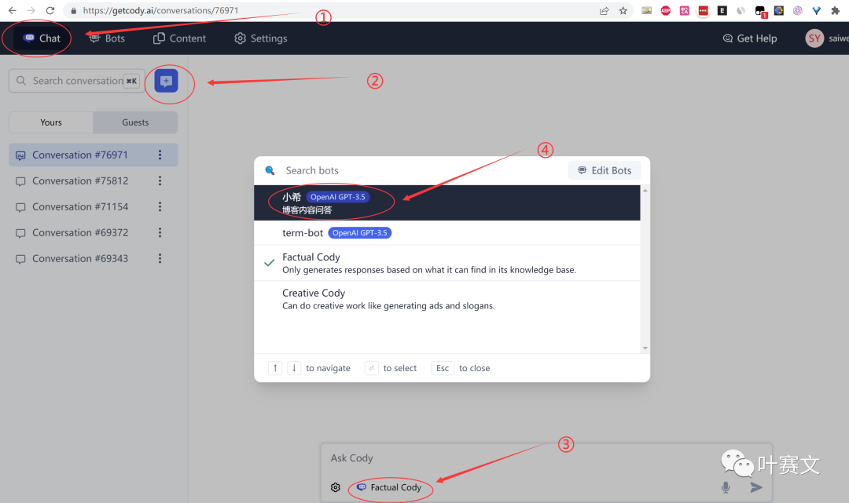This screenshot has height=503, width=849.
Task: Open the Content tab in navigation
Action: [x=180, y=38]
